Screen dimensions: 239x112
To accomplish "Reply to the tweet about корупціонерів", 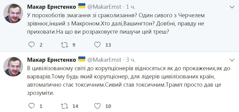I will tap(32, 106).
